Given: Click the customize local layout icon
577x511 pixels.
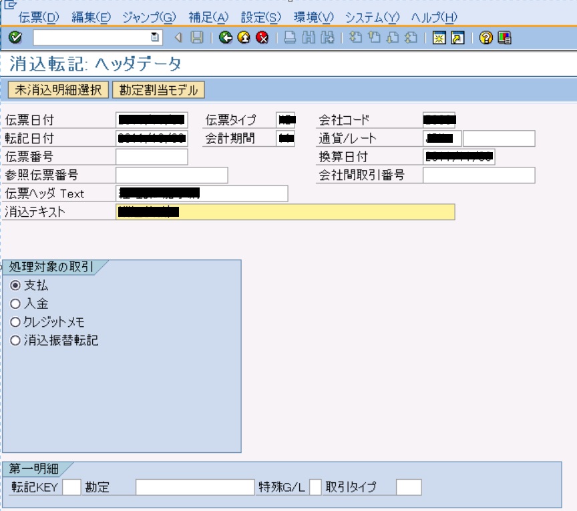Looking at the screenshot, I should (504, 39).
